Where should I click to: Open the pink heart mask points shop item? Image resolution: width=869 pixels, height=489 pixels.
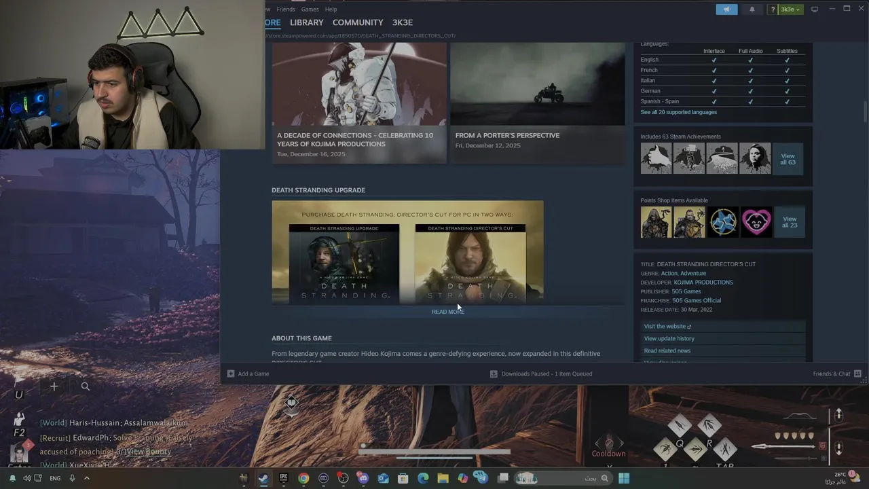756,222
